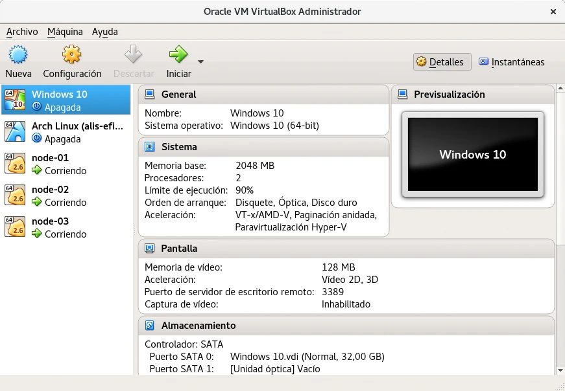Click the Windows 10 VM icon
Viewport: 565px width, 391px height.
tap(15, 100)
